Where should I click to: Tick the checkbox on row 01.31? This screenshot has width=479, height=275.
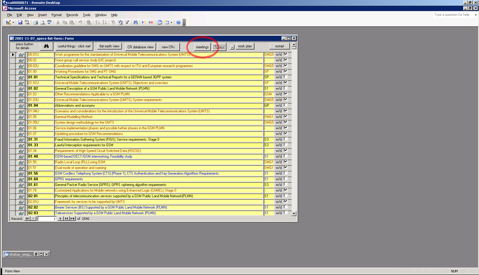(286, 139)
